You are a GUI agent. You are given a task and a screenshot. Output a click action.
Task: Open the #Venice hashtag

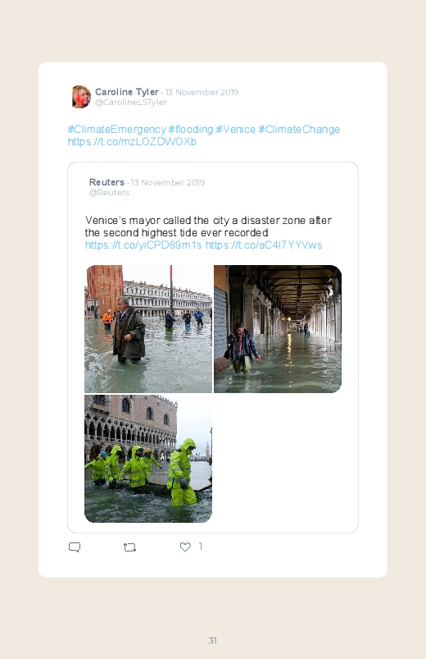(x=235, y=129)
